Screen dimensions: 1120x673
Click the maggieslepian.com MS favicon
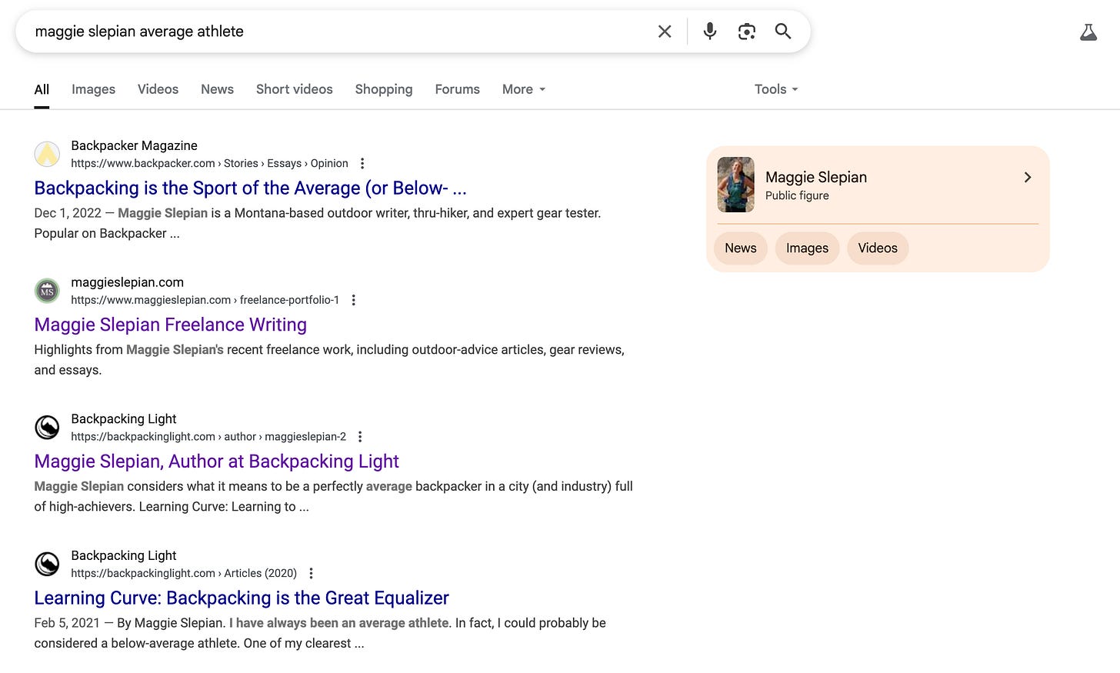click(x=48, y=291)
